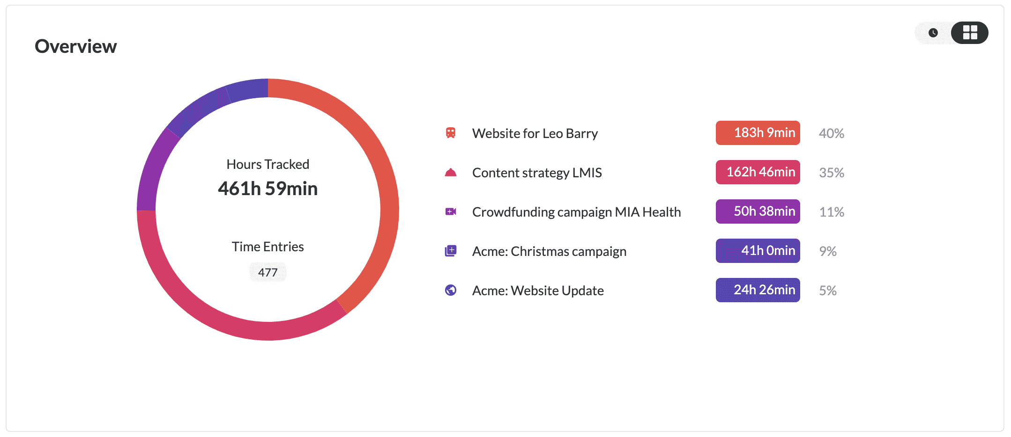This screenshot has width=1011, height=437.
Task: Click the train icon beside Website for Leo Barry
Action: [450, 133]
